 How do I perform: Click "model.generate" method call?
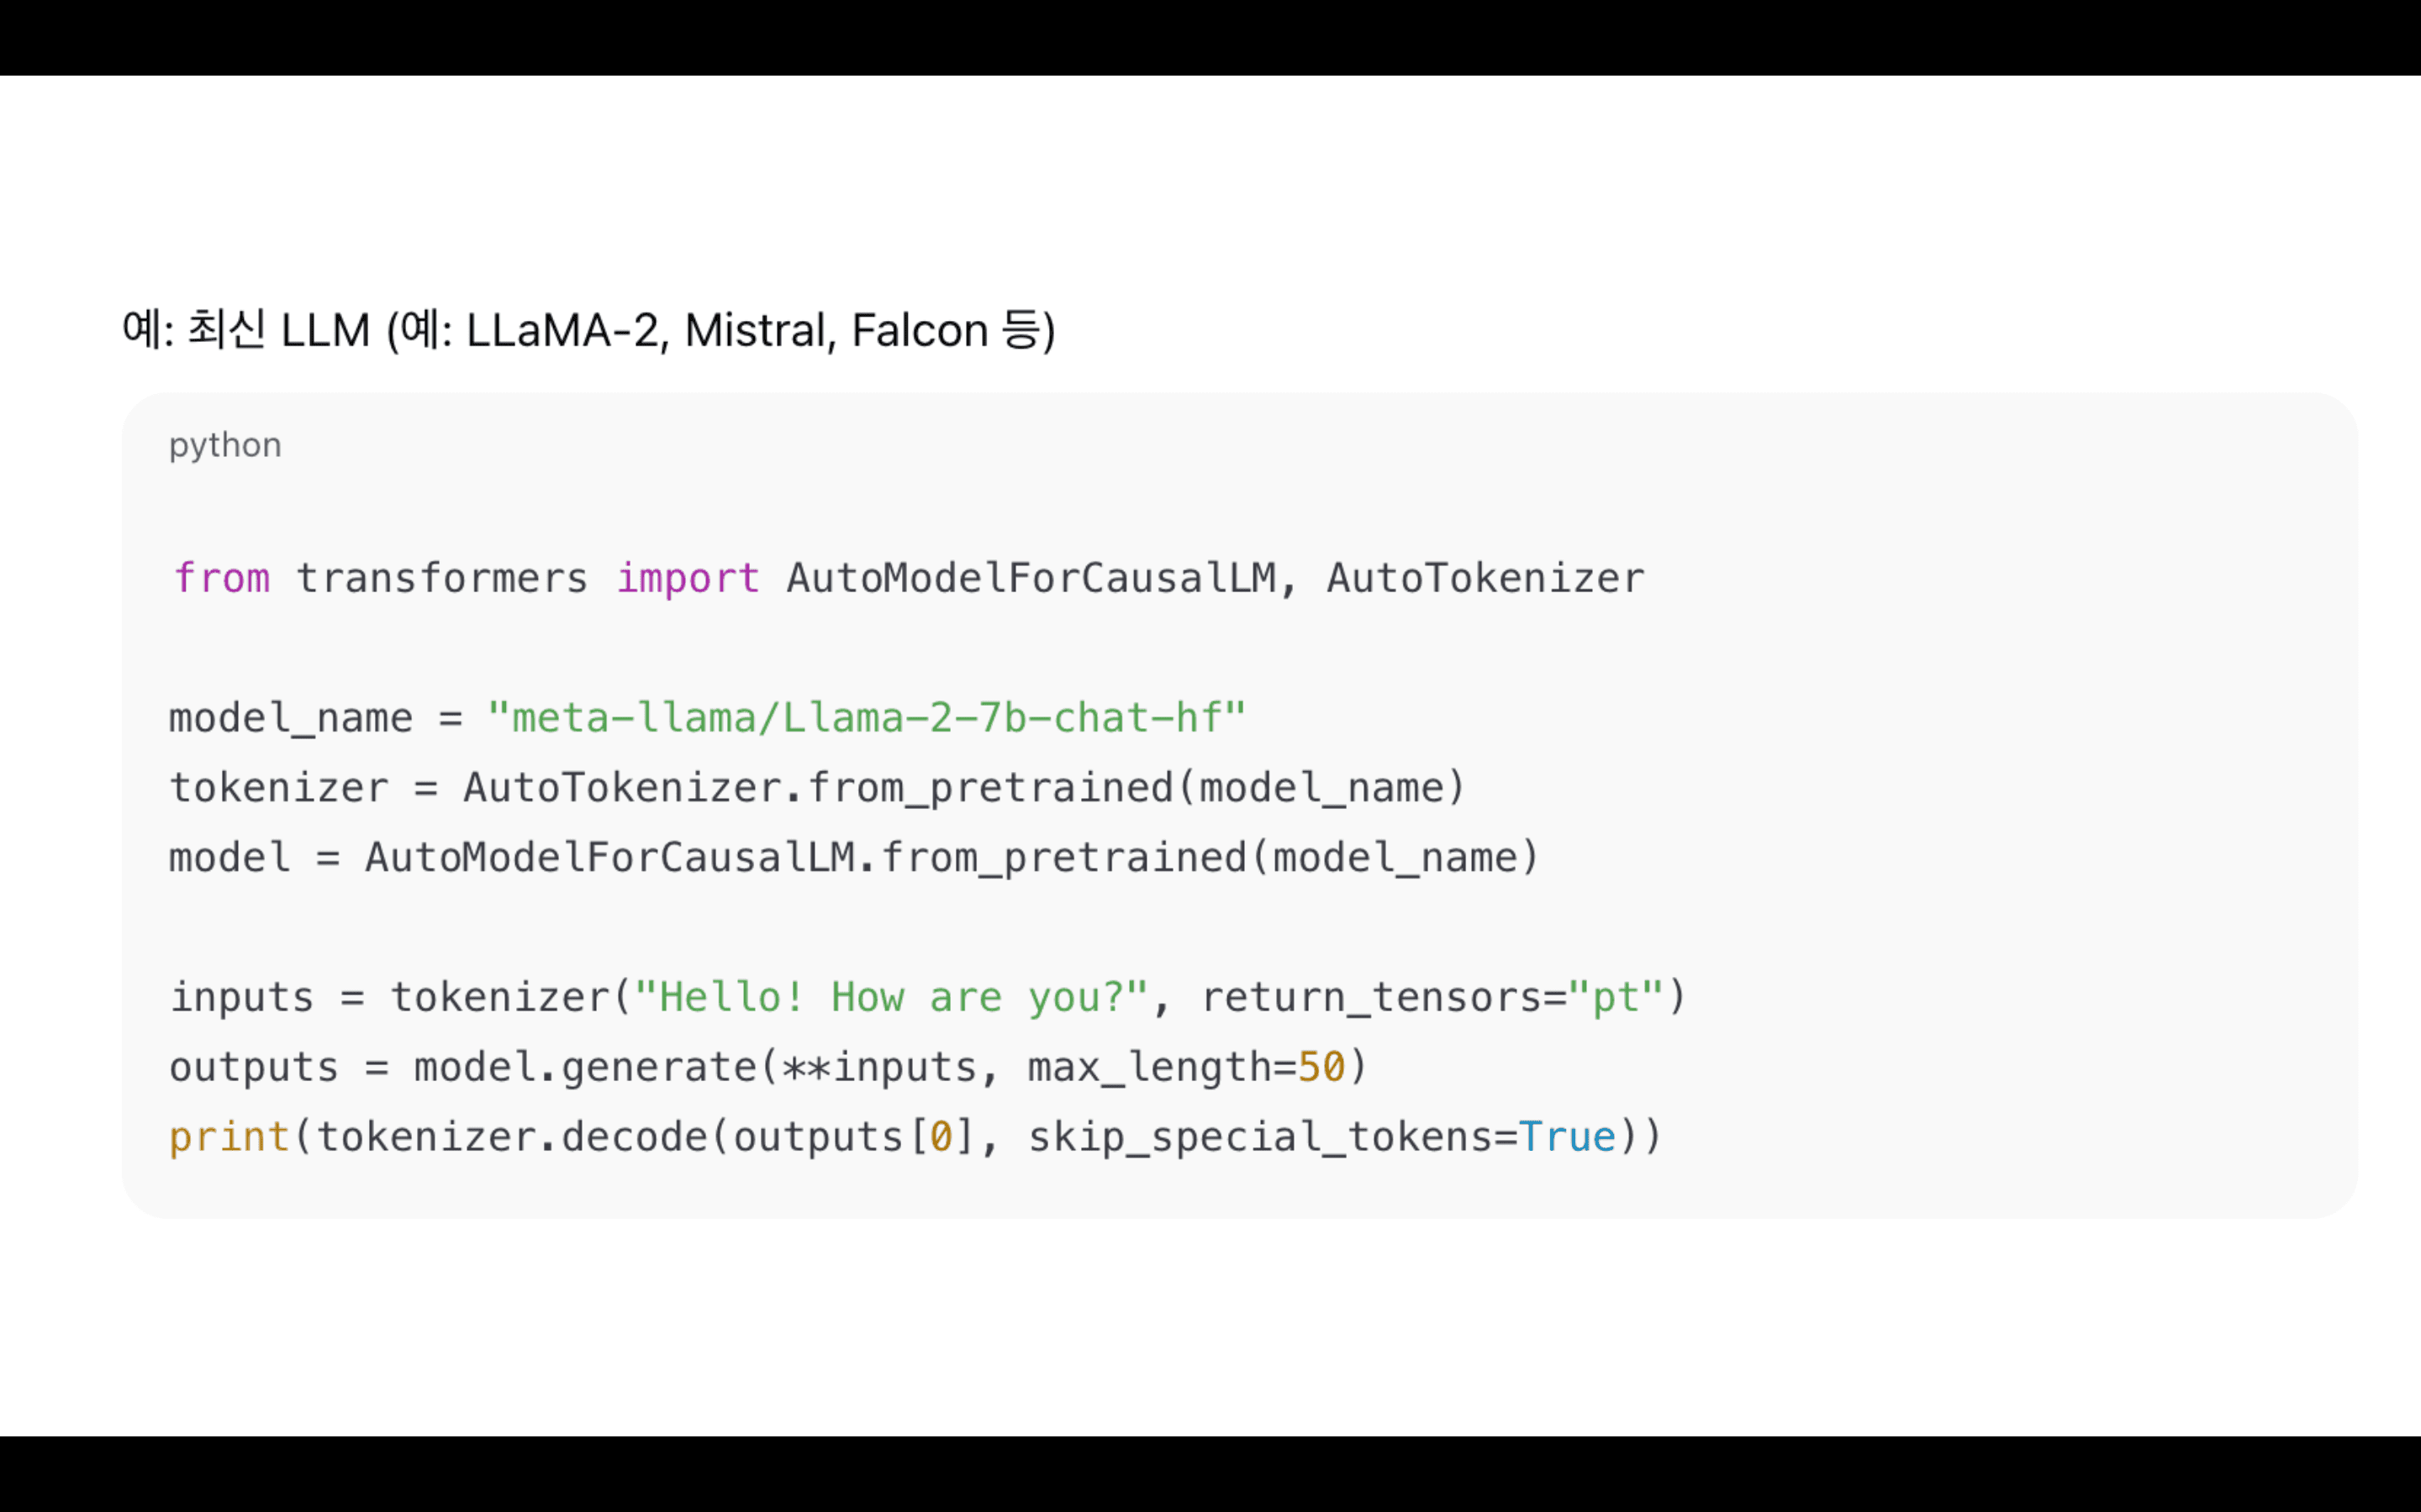tap(585, 1067)
